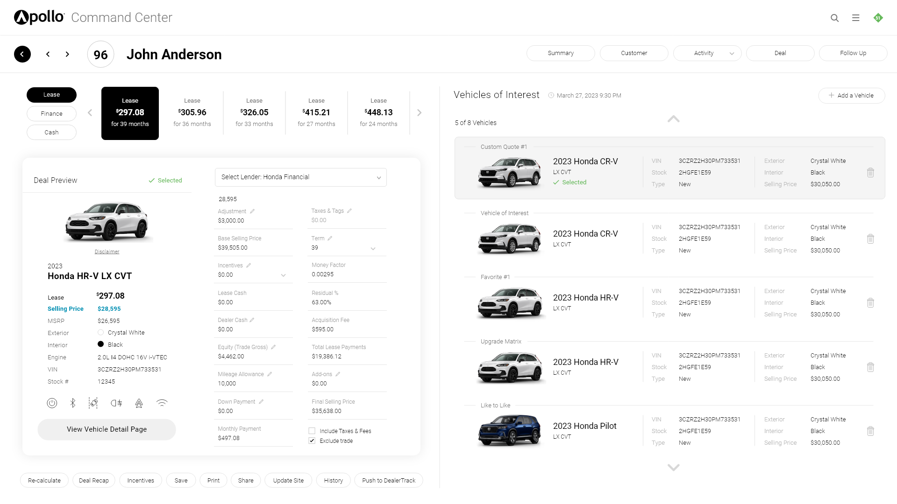Open the search magnifier icon
897x504 pixels.
[x=834, y=18]
